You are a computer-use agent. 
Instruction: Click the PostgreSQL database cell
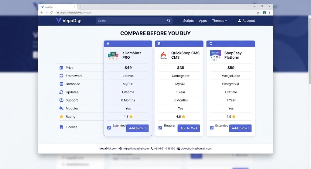click(x=231, y=84)
